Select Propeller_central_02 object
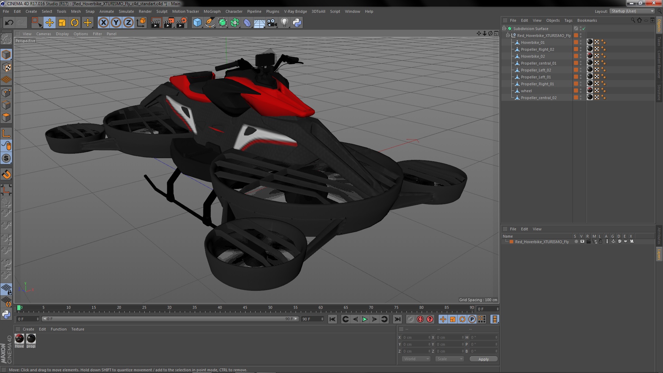This screenshot has height=373, width=663. click(539, 98)
